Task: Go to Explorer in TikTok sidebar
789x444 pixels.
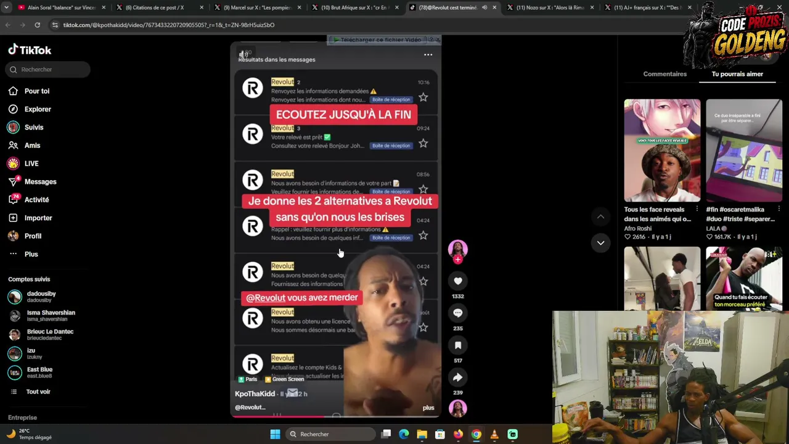Action: point(38,109)
